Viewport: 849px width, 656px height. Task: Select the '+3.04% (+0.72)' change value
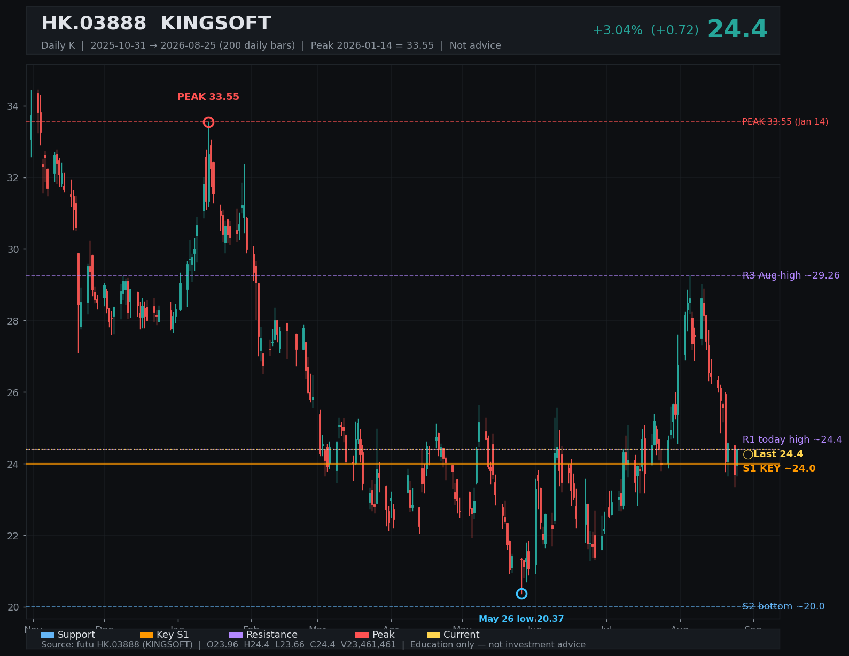(645, 30)
